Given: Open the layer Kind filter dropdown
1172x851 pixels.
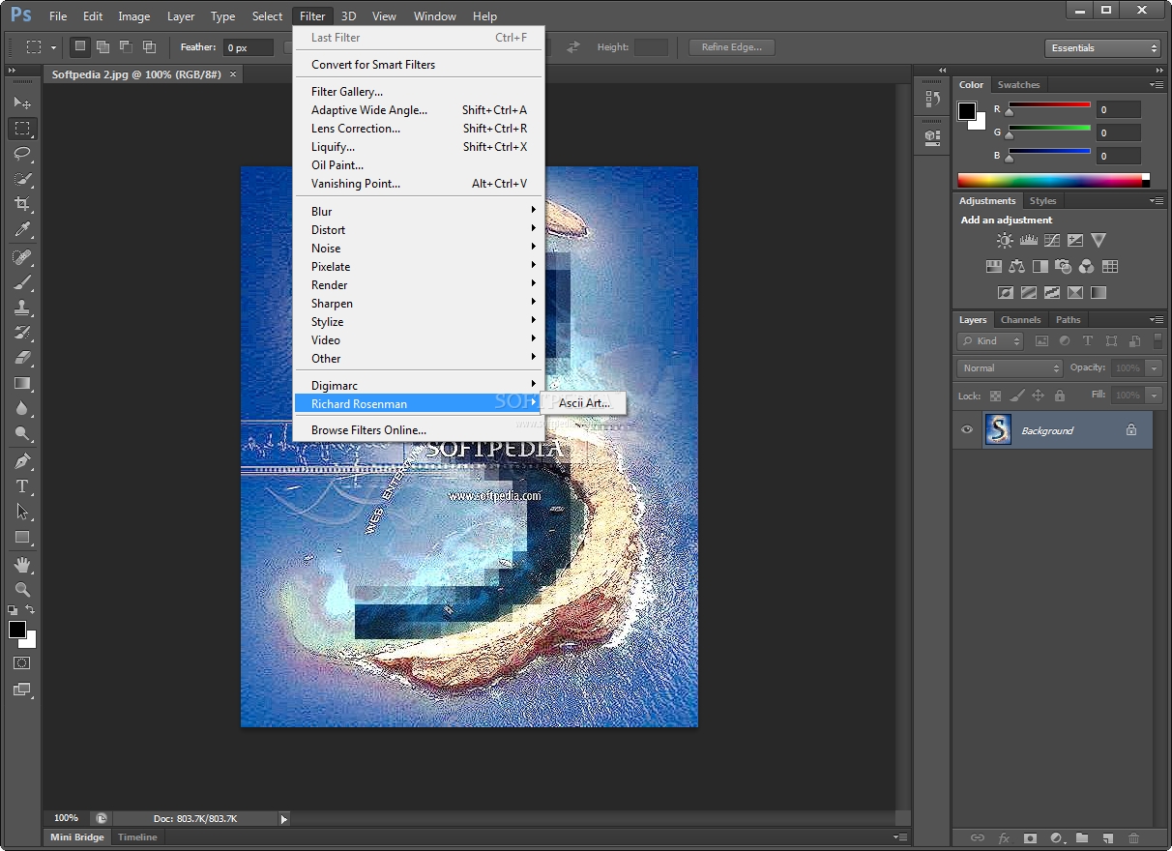Looking at the screenshot, I should coord(990,341).
